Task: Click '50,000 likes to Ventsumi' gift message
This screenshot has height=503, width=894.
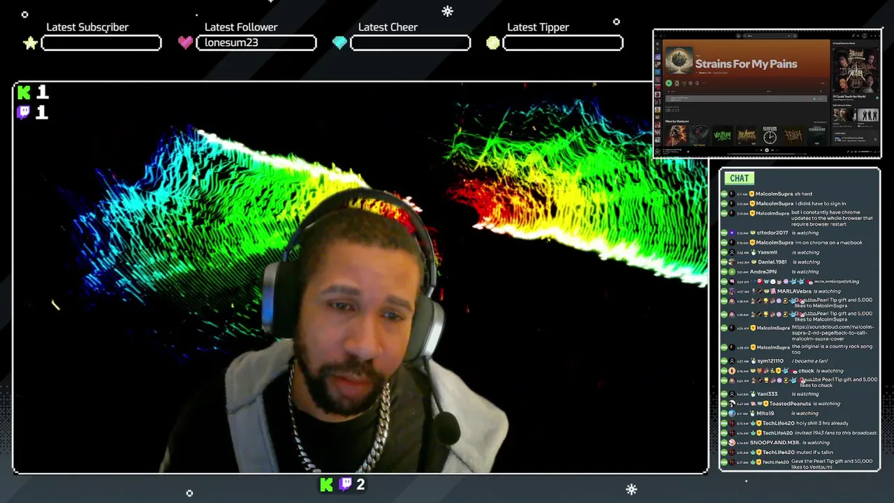Action: tap(832, 464)
